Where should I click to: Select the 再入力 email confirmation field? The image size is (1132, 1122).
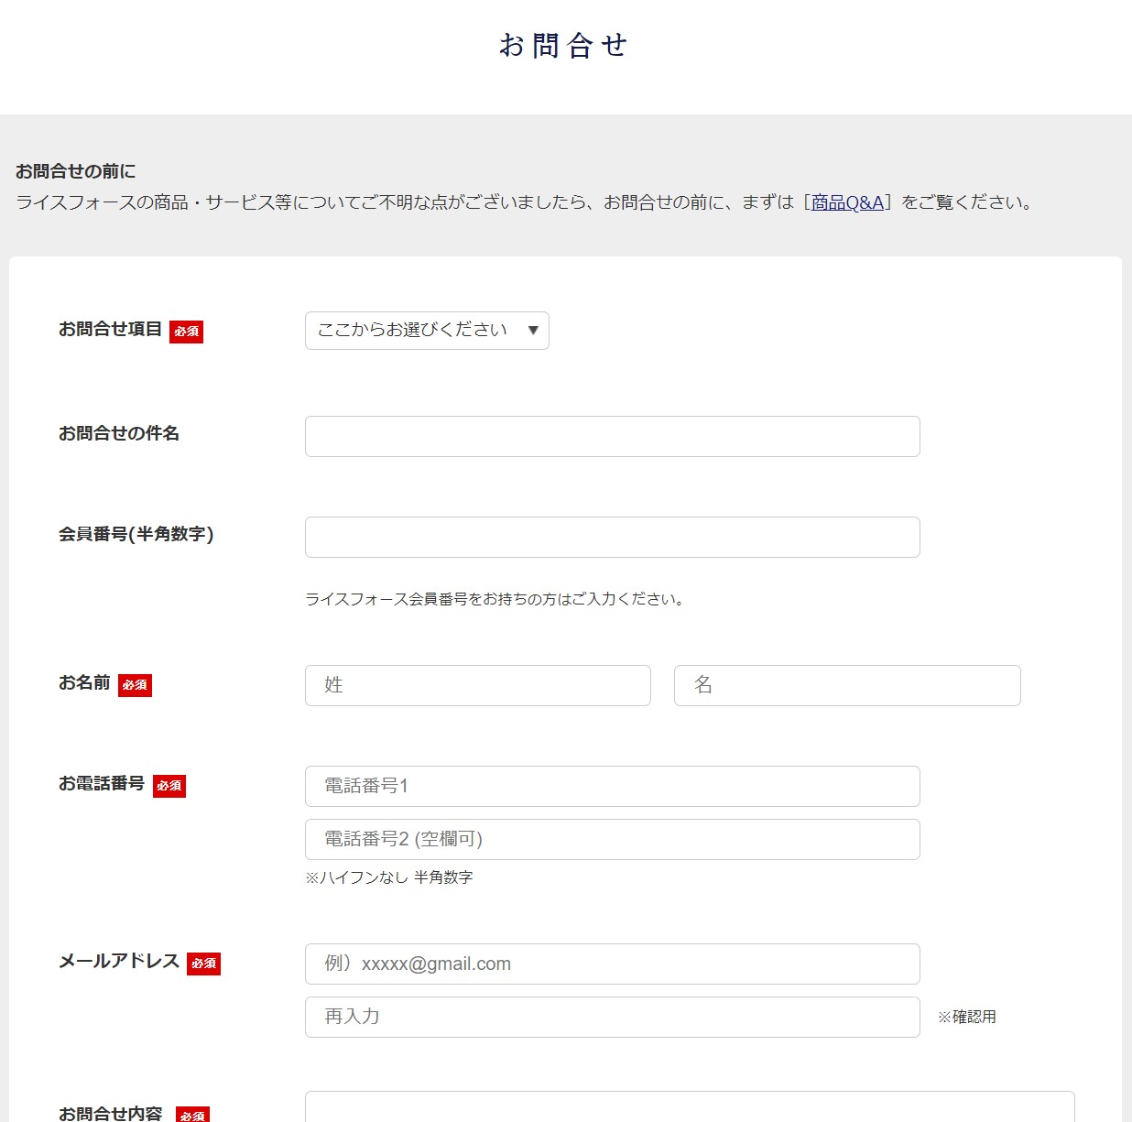tap(612, 1018)
